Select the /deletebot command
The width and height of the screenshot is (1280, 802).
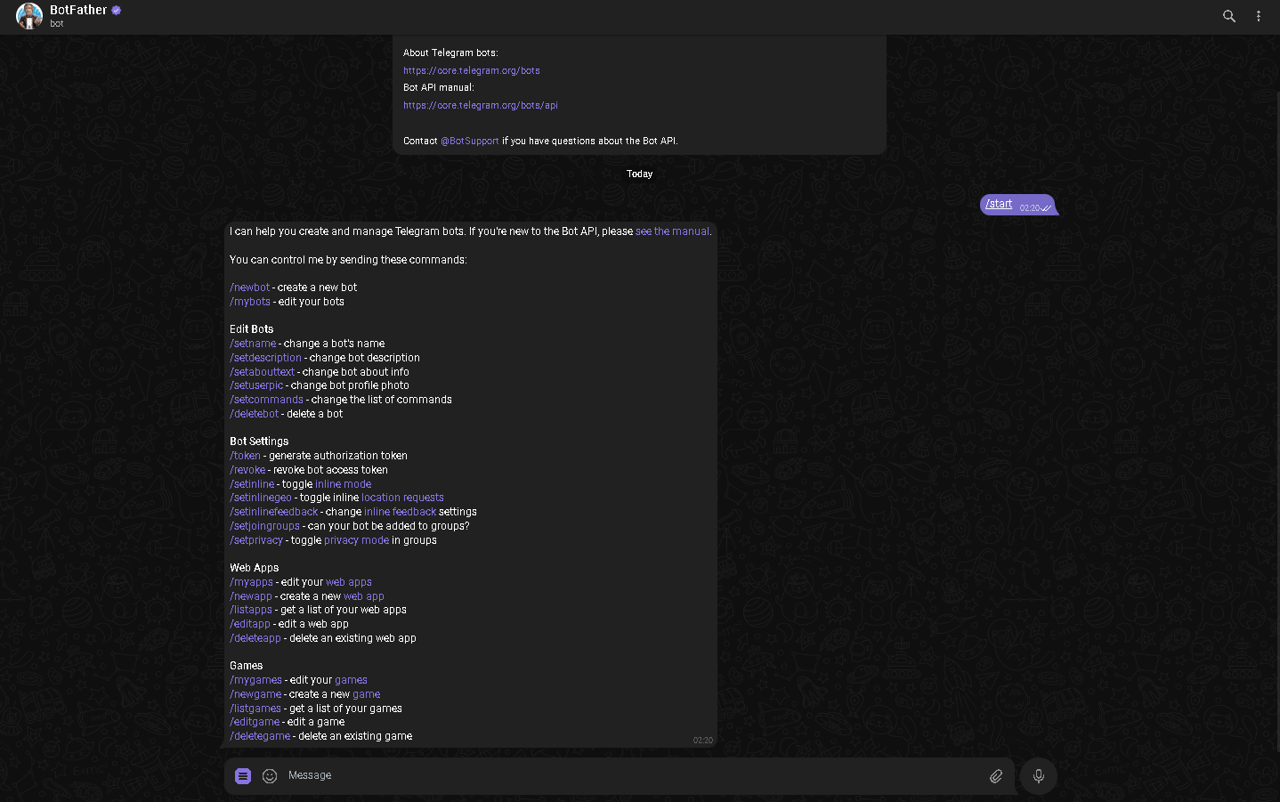pyautogui.click(x=255, y=414)
